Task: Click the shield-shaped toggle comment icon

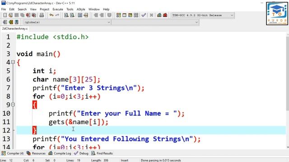Action: click(x=109, y=15)
